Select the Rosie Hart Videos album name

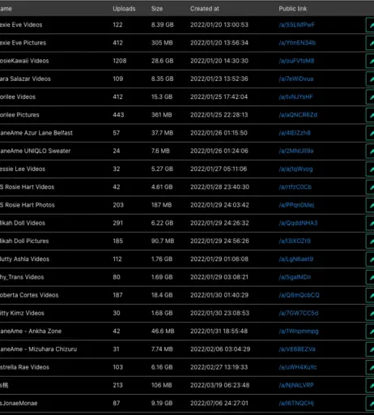coord(27,187)
